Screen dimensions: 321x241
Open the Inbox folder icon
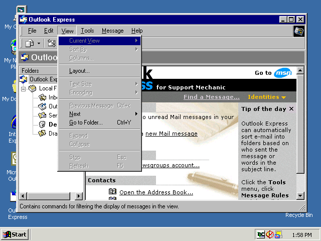[42, 97]
